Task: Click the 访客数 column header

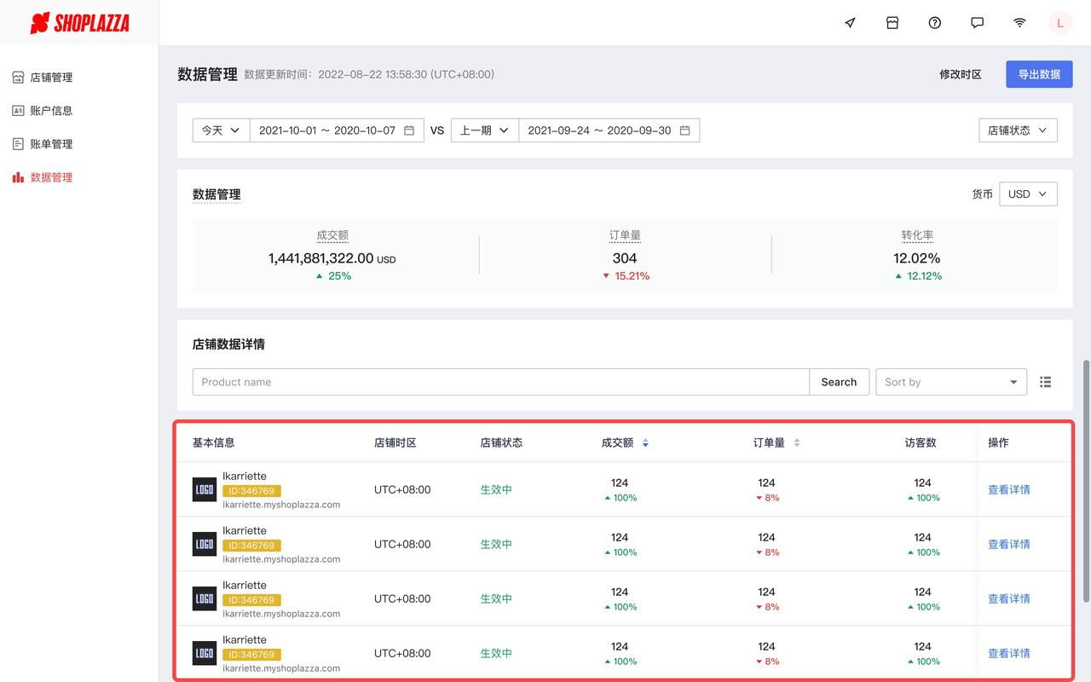Action: click(x=921, y=443)
